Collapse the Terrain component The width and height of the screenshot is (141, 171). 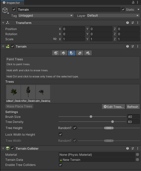(3, 47)
